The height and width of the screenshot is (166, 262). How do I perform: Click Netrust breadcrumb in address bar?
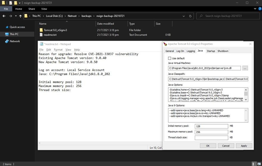[72, 16]
